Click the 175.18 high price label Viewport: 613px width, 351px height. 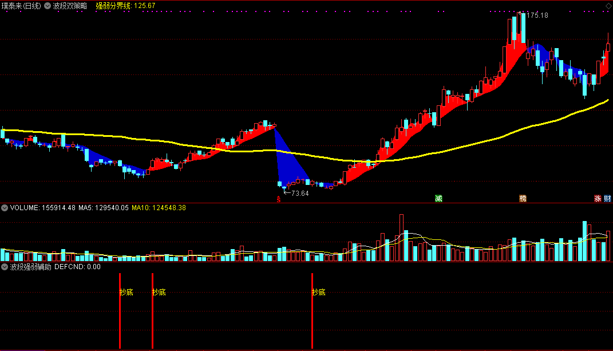[537, 15]
